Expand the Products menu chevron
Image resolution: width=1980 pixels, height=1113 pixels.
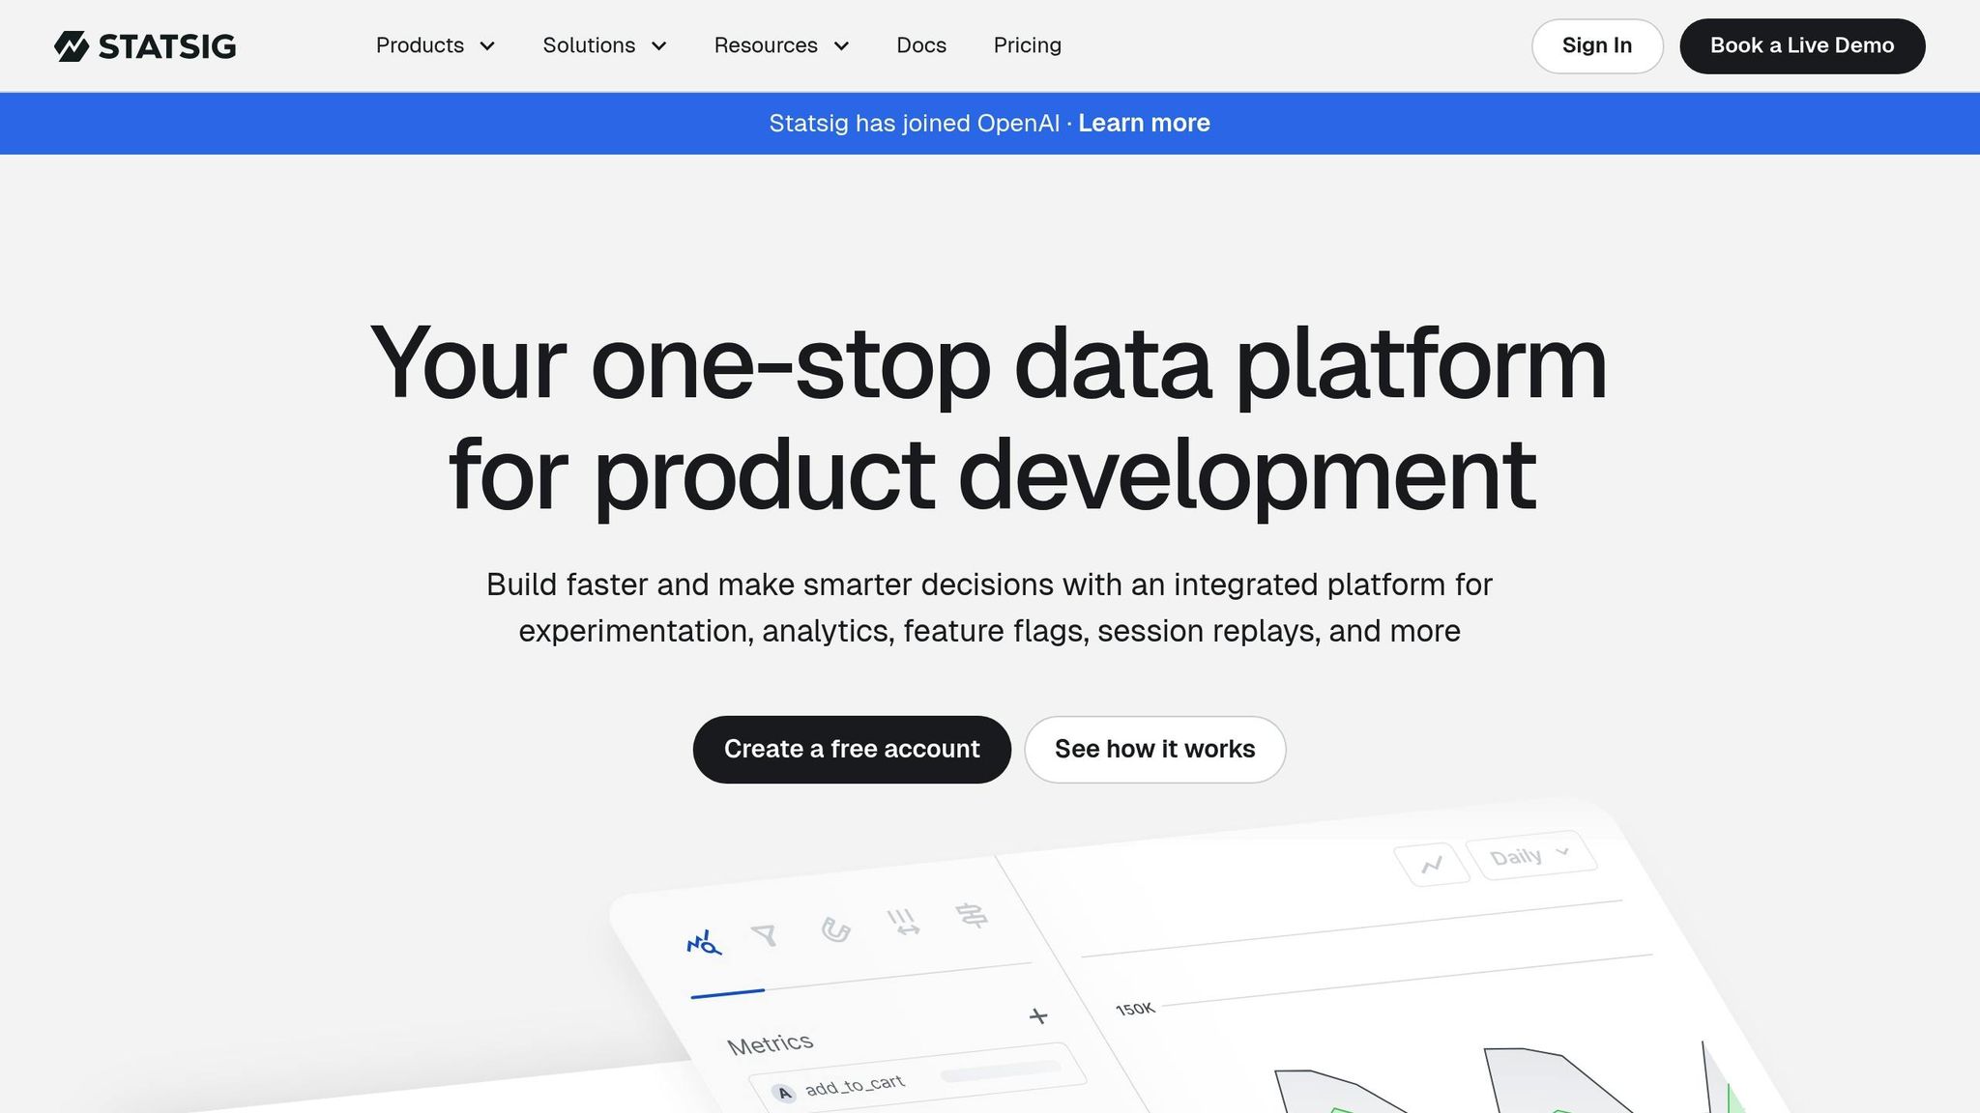(487, 46)
